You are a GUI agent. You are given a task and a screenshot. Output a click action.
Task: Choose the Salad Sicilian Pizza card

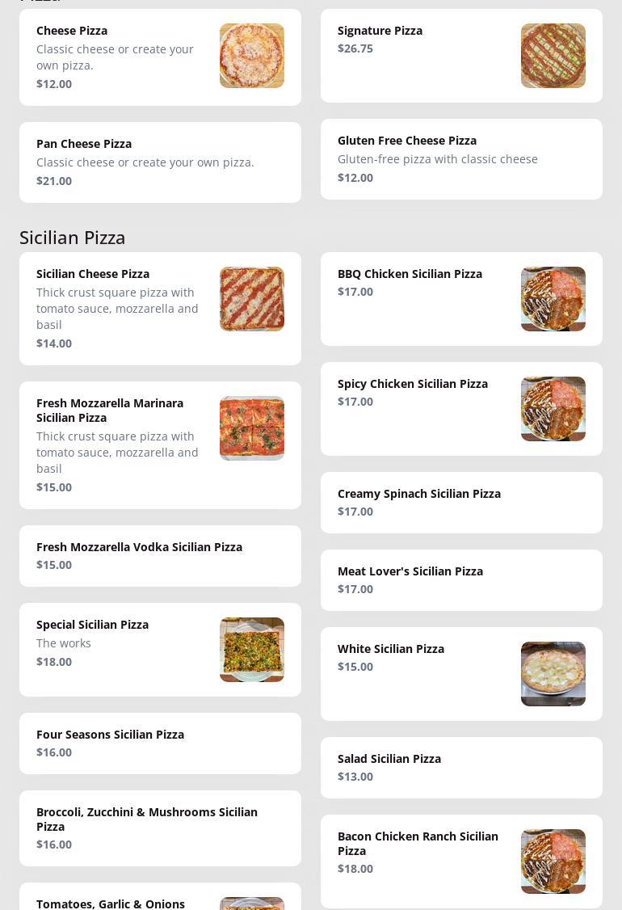[461, 768]
